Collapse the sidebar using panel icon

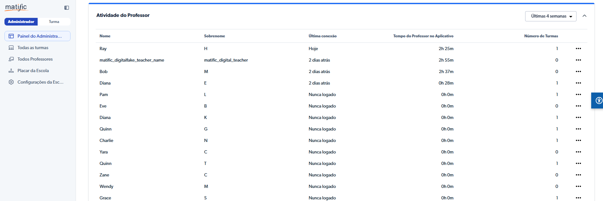(67, 8)
